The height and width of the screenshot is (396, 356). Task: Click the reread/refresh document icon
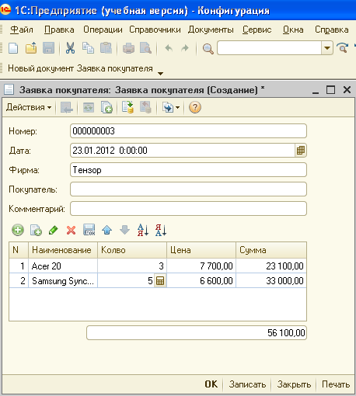pyautogui.click(x=89, y=107)
